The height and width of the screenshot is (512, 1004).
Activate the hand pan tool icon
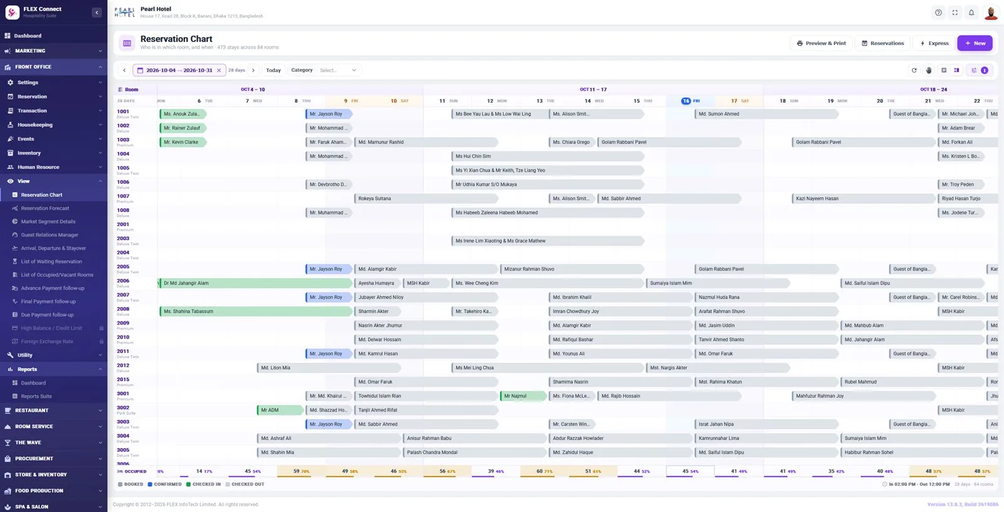[929, 70]
